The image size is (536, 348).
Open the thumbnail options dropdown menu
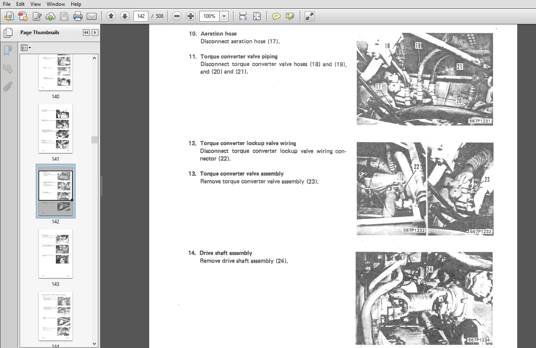point(26,48)
